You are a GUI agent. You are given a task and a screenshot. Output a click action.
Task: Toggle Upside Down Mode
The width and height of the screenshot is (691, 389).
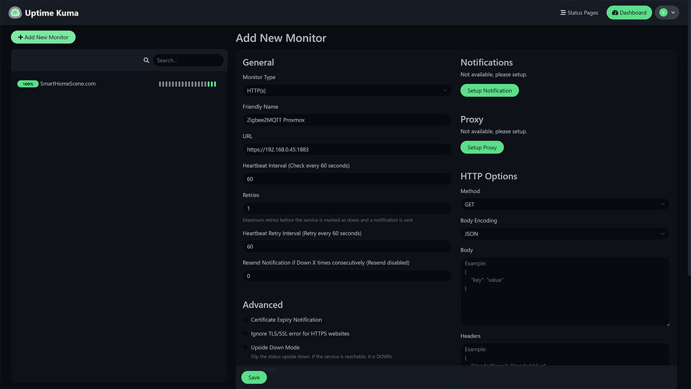pos(245,347)
